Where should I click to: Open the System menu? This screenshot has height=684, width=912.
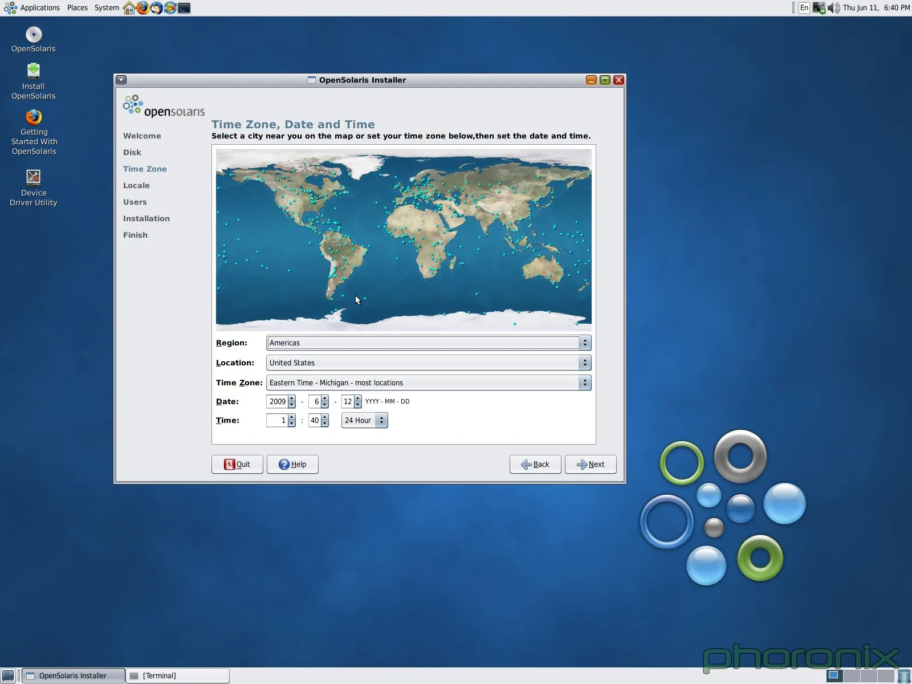point(107,8)
